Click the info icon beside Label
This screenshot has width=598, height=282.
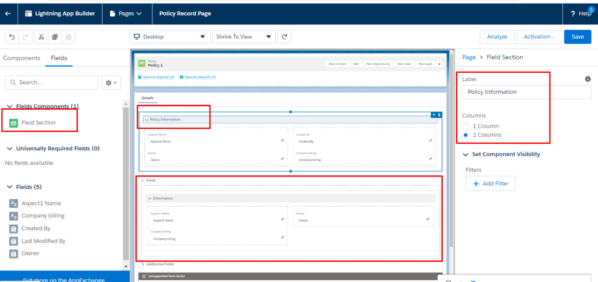click(587, 79)
